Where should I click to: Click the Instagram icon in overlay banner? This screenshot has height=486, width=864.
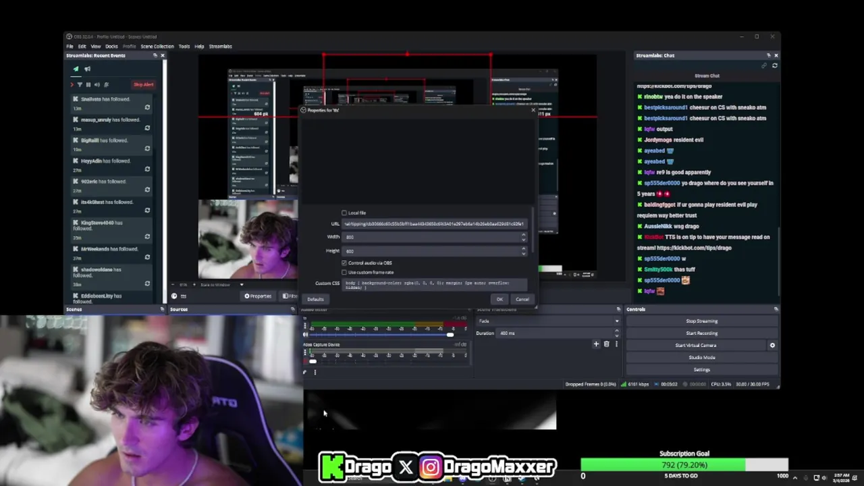(x=431, y=467)
